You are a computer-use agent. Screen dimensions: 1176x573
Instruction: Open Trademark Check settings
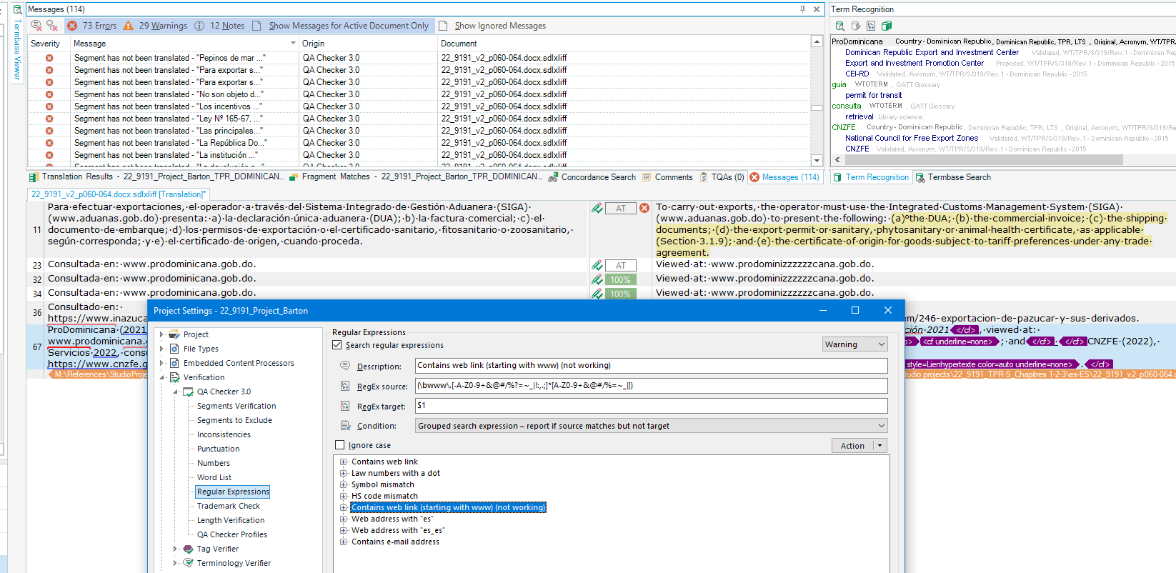click(229, 506)
